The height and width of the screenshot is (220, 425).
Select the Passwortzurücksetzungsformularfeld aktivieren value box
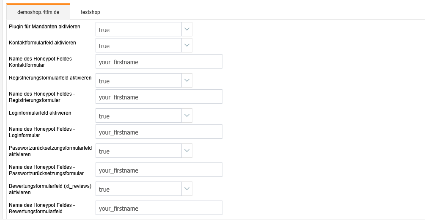coord(139,151)
